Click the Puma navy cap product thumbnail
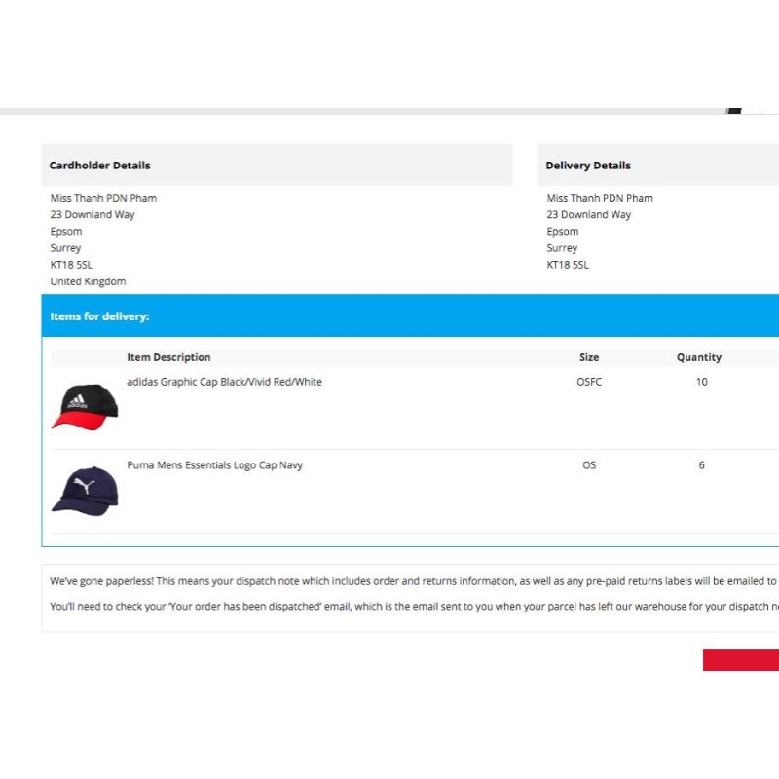Image resolution: width=779 pixels, height=779 pixels. tap(85, 491)
